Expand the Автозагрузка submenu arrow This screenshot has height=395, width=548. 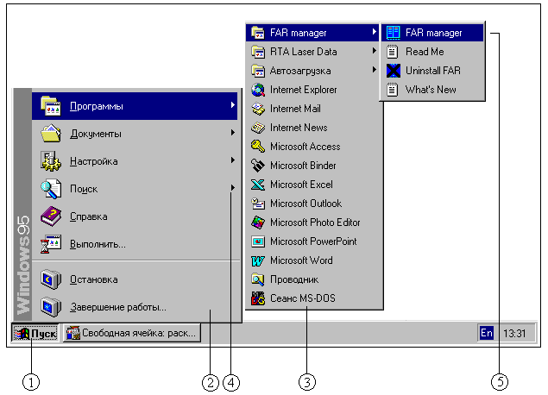tap(375, 70)
